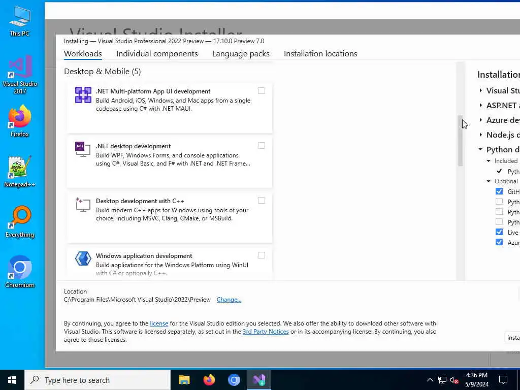Uncheck the GitH... optional Python component
The height and width of the screenshot is (390, 520).
click(499, 191)
